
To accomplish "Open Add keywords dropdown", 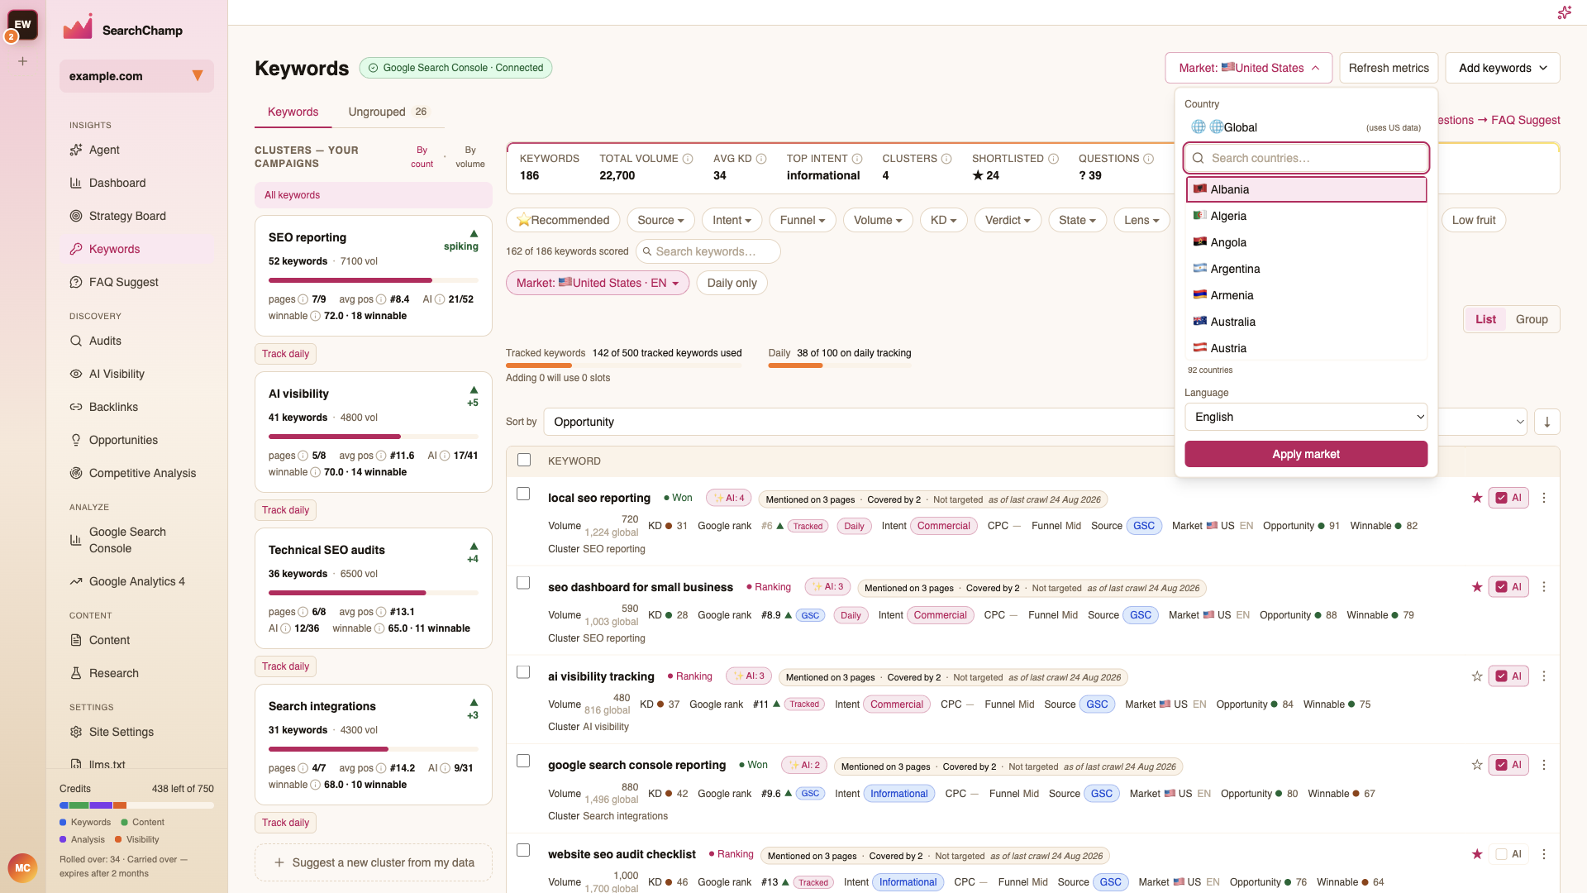I will pyautogui.click(x=1503, y=68).
